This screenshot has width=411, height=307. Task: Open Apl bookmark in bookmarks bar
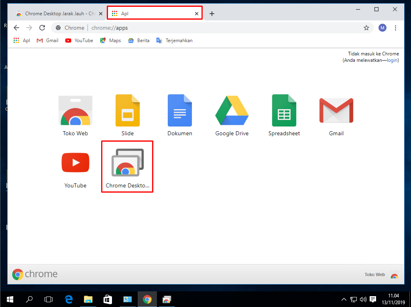point(22,41)
